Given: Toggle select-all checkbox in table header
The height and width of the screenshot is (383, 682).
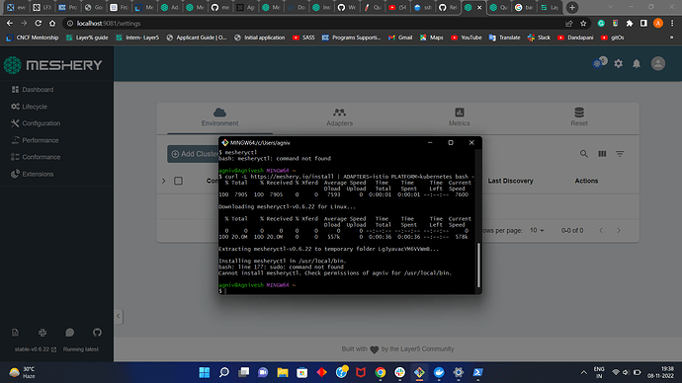Looking at the screenshot, I should point(178,181).
